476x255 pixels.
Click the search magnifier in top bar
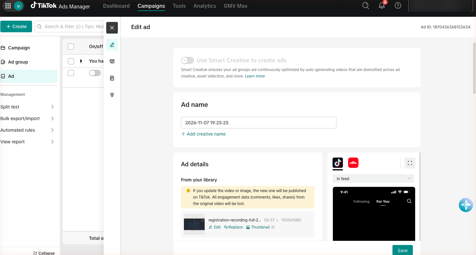(x=366, y=6)
